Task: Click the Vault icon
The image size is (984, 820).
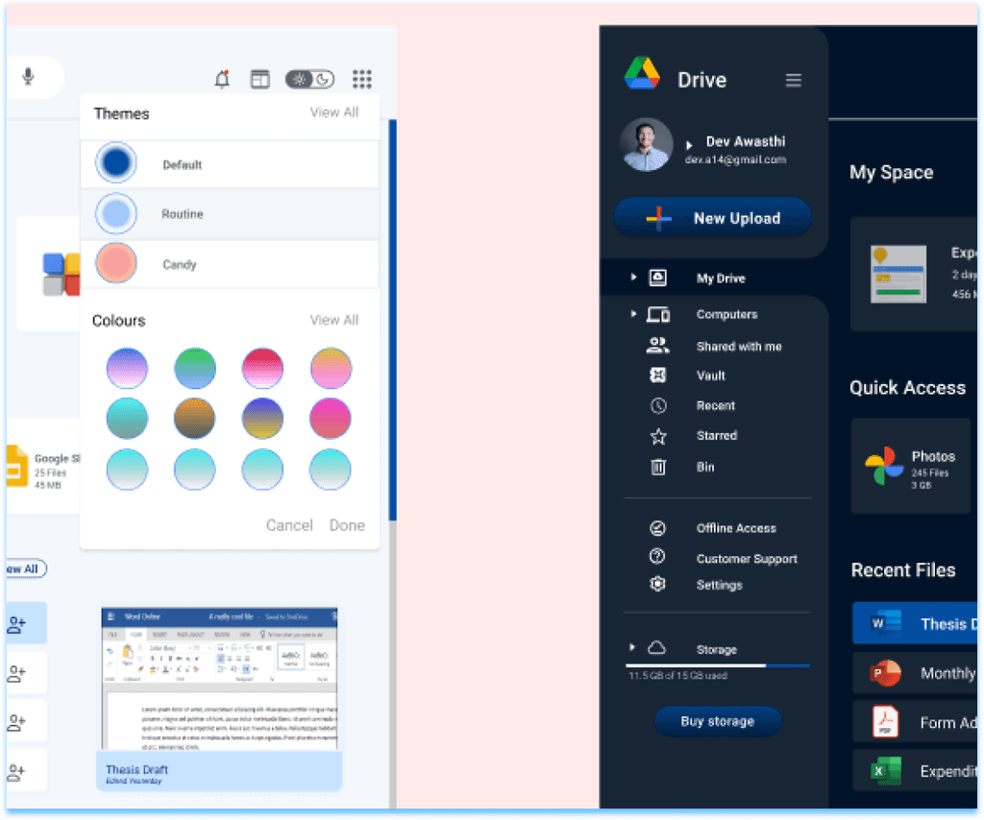Action: coord(657,374)
